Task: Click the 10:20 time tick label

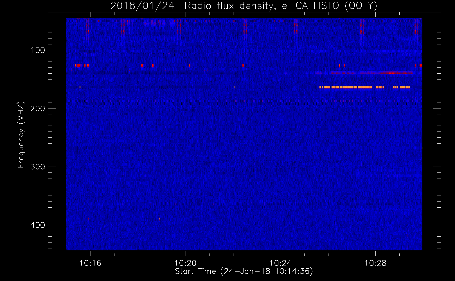Action: coord(185,263)
